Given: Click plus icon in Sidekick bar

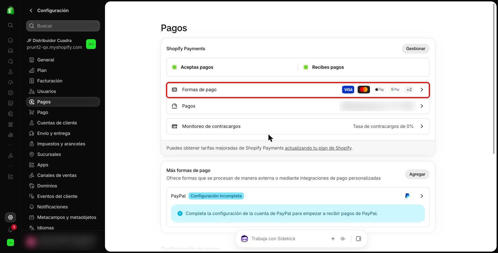Looking at the screenshot, I should click(333, 239).
